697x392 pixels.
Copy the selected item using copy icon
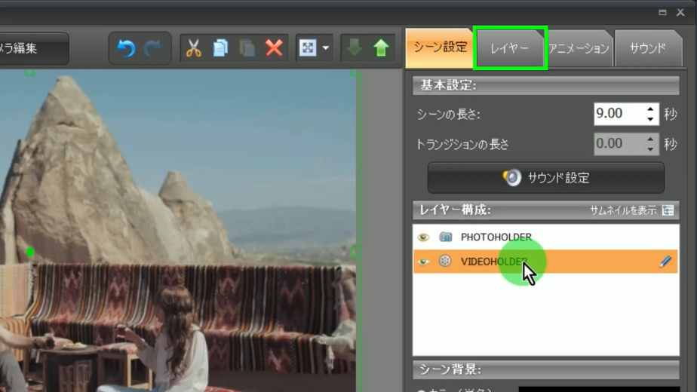pyautogui.click(x=220, y=48)
